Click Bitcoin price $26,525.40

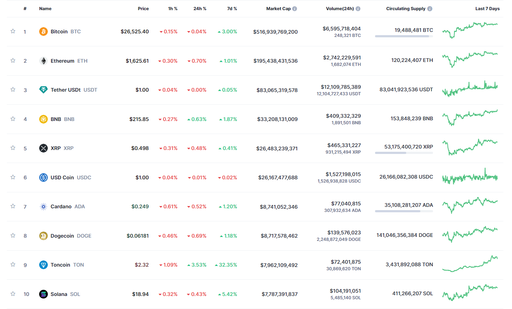click(135, 32)
